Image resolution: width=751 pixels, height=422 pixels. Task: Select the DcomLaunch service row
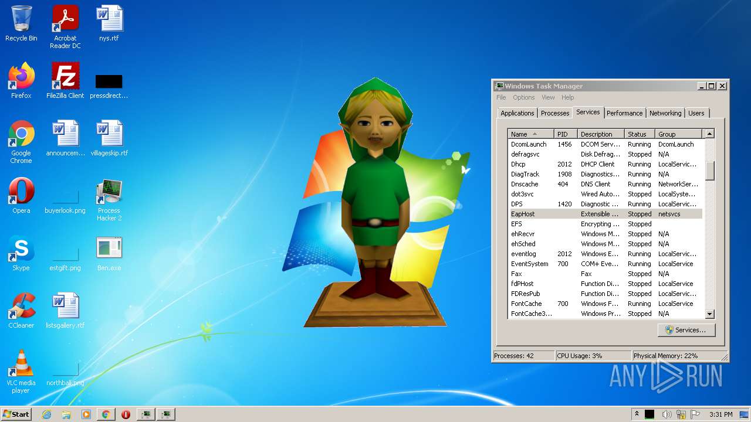click(x=605, y=144)
